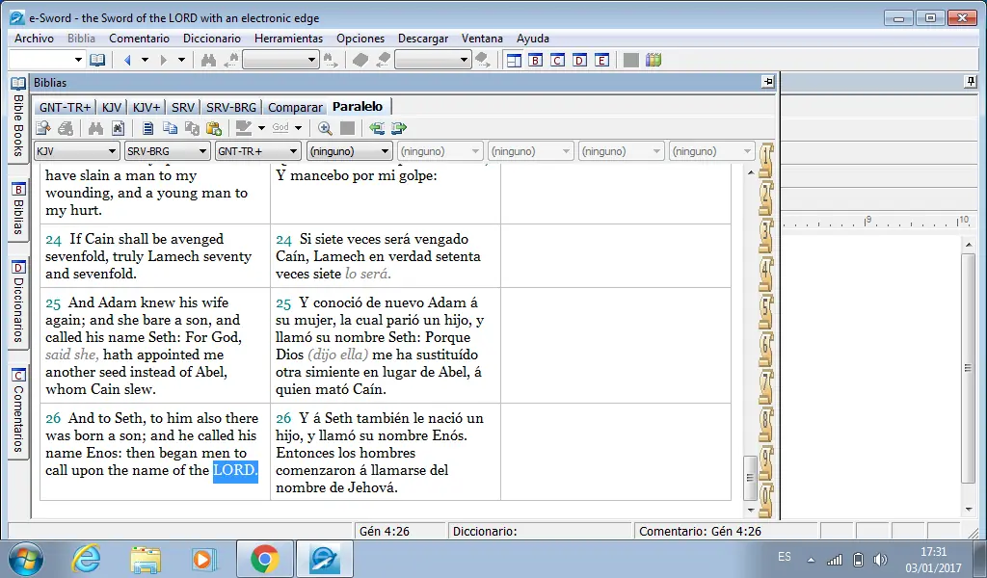The height and width of the screenshot is (578, 987).
Task: Click the gray square icon in main toolbar
Action: coord(630,61)
